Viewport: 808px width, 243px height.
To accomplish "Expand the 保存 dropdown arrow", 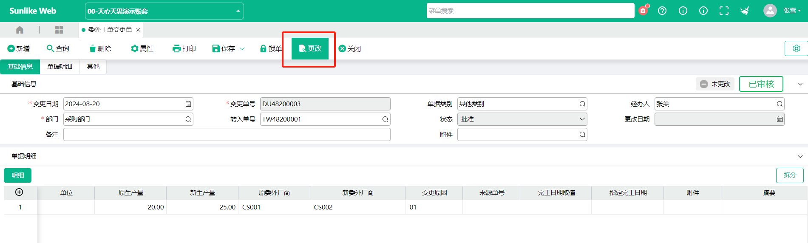I will [x=242, y=49].
